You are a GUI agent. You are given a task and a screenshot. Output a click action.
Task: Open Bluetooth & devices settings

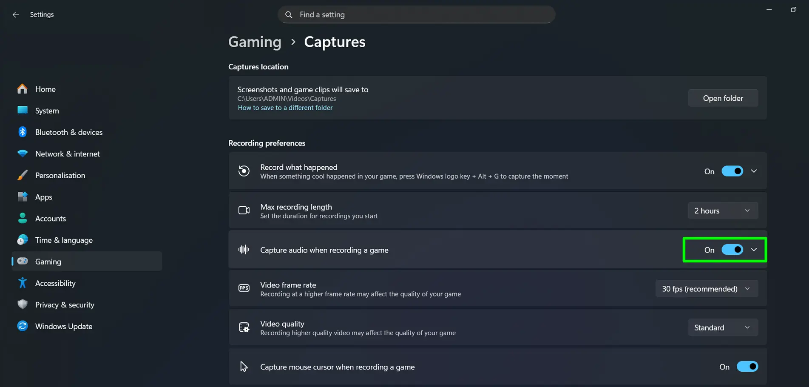click(22, 132)
